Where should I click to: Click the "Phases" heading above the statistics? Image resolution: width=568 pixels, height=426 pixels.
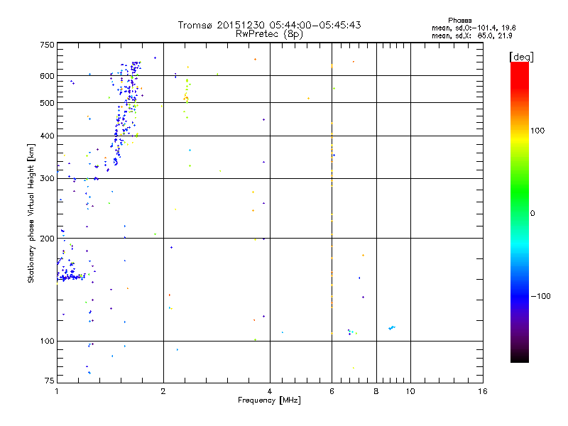[459, 21]
